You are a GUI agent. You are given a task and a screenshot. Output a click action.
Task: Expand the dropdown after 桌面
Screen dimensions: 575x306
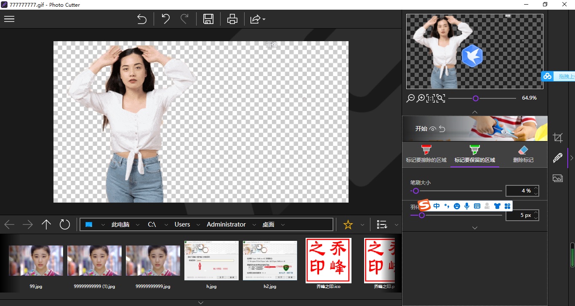pos(283,225)
